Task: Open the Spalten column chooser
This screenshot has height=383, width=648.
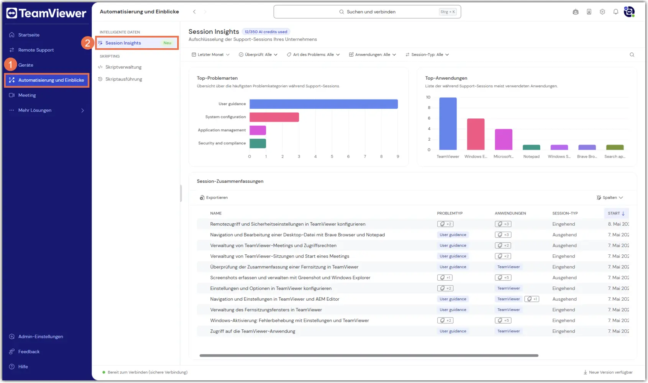Action: coord(610,198)
